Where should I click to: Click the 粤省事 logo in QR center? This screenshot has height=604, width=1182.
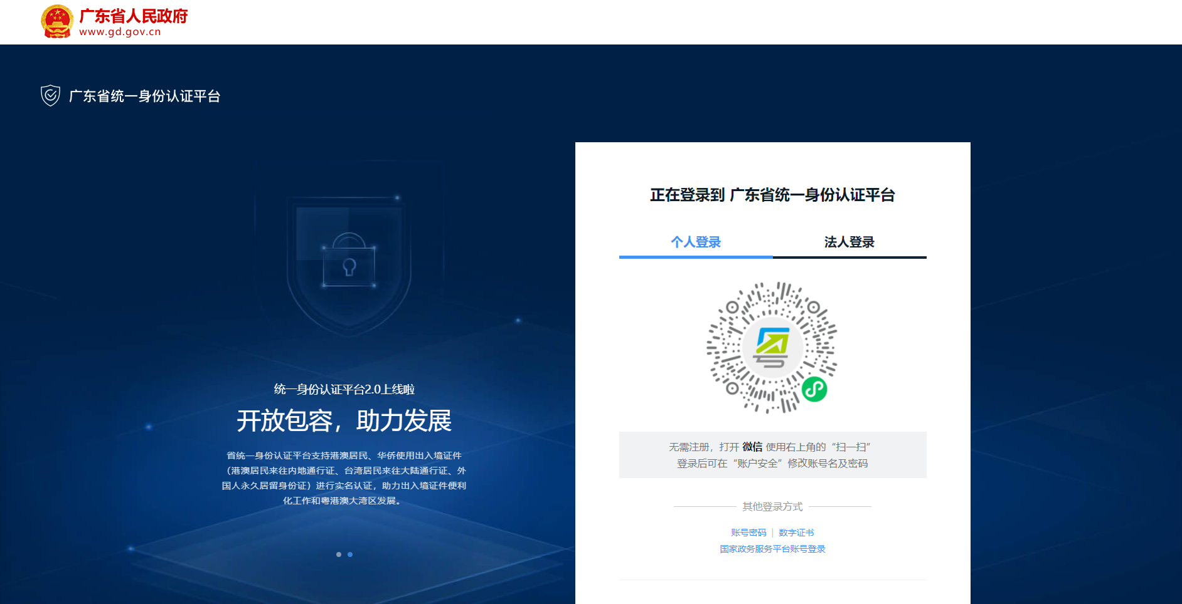(772, 347)
